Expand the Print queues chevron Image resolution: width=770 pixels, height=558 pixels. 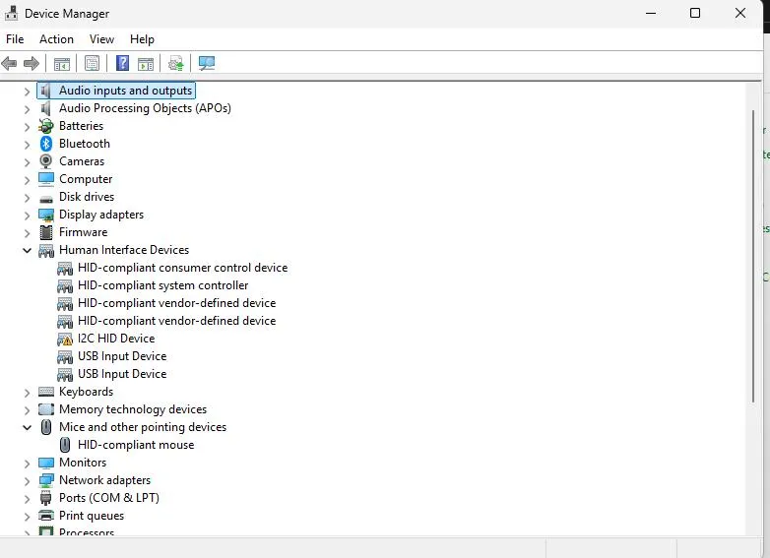(x=27, y=517)
